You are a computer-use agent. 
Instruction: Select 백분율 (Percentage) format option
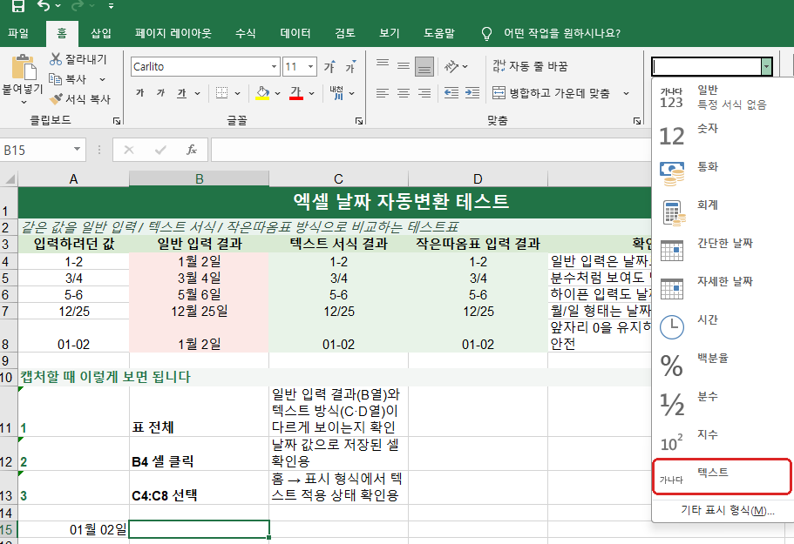click(722, 365)
